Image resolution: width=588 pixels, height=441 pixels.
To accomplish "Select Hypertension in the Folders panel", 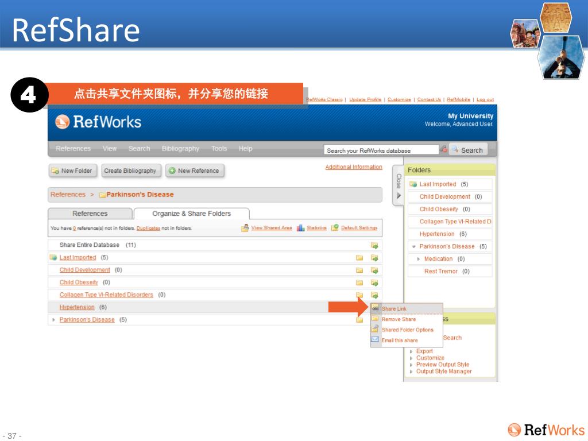I will 437,234.
